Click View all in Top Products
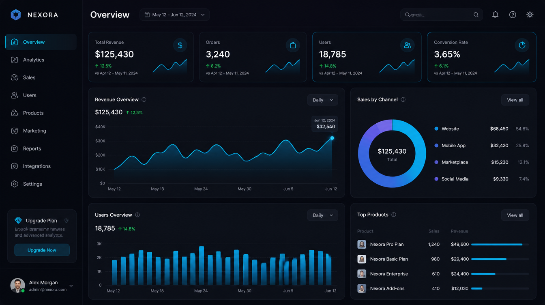Screen dimensions: 545x305 515,215
